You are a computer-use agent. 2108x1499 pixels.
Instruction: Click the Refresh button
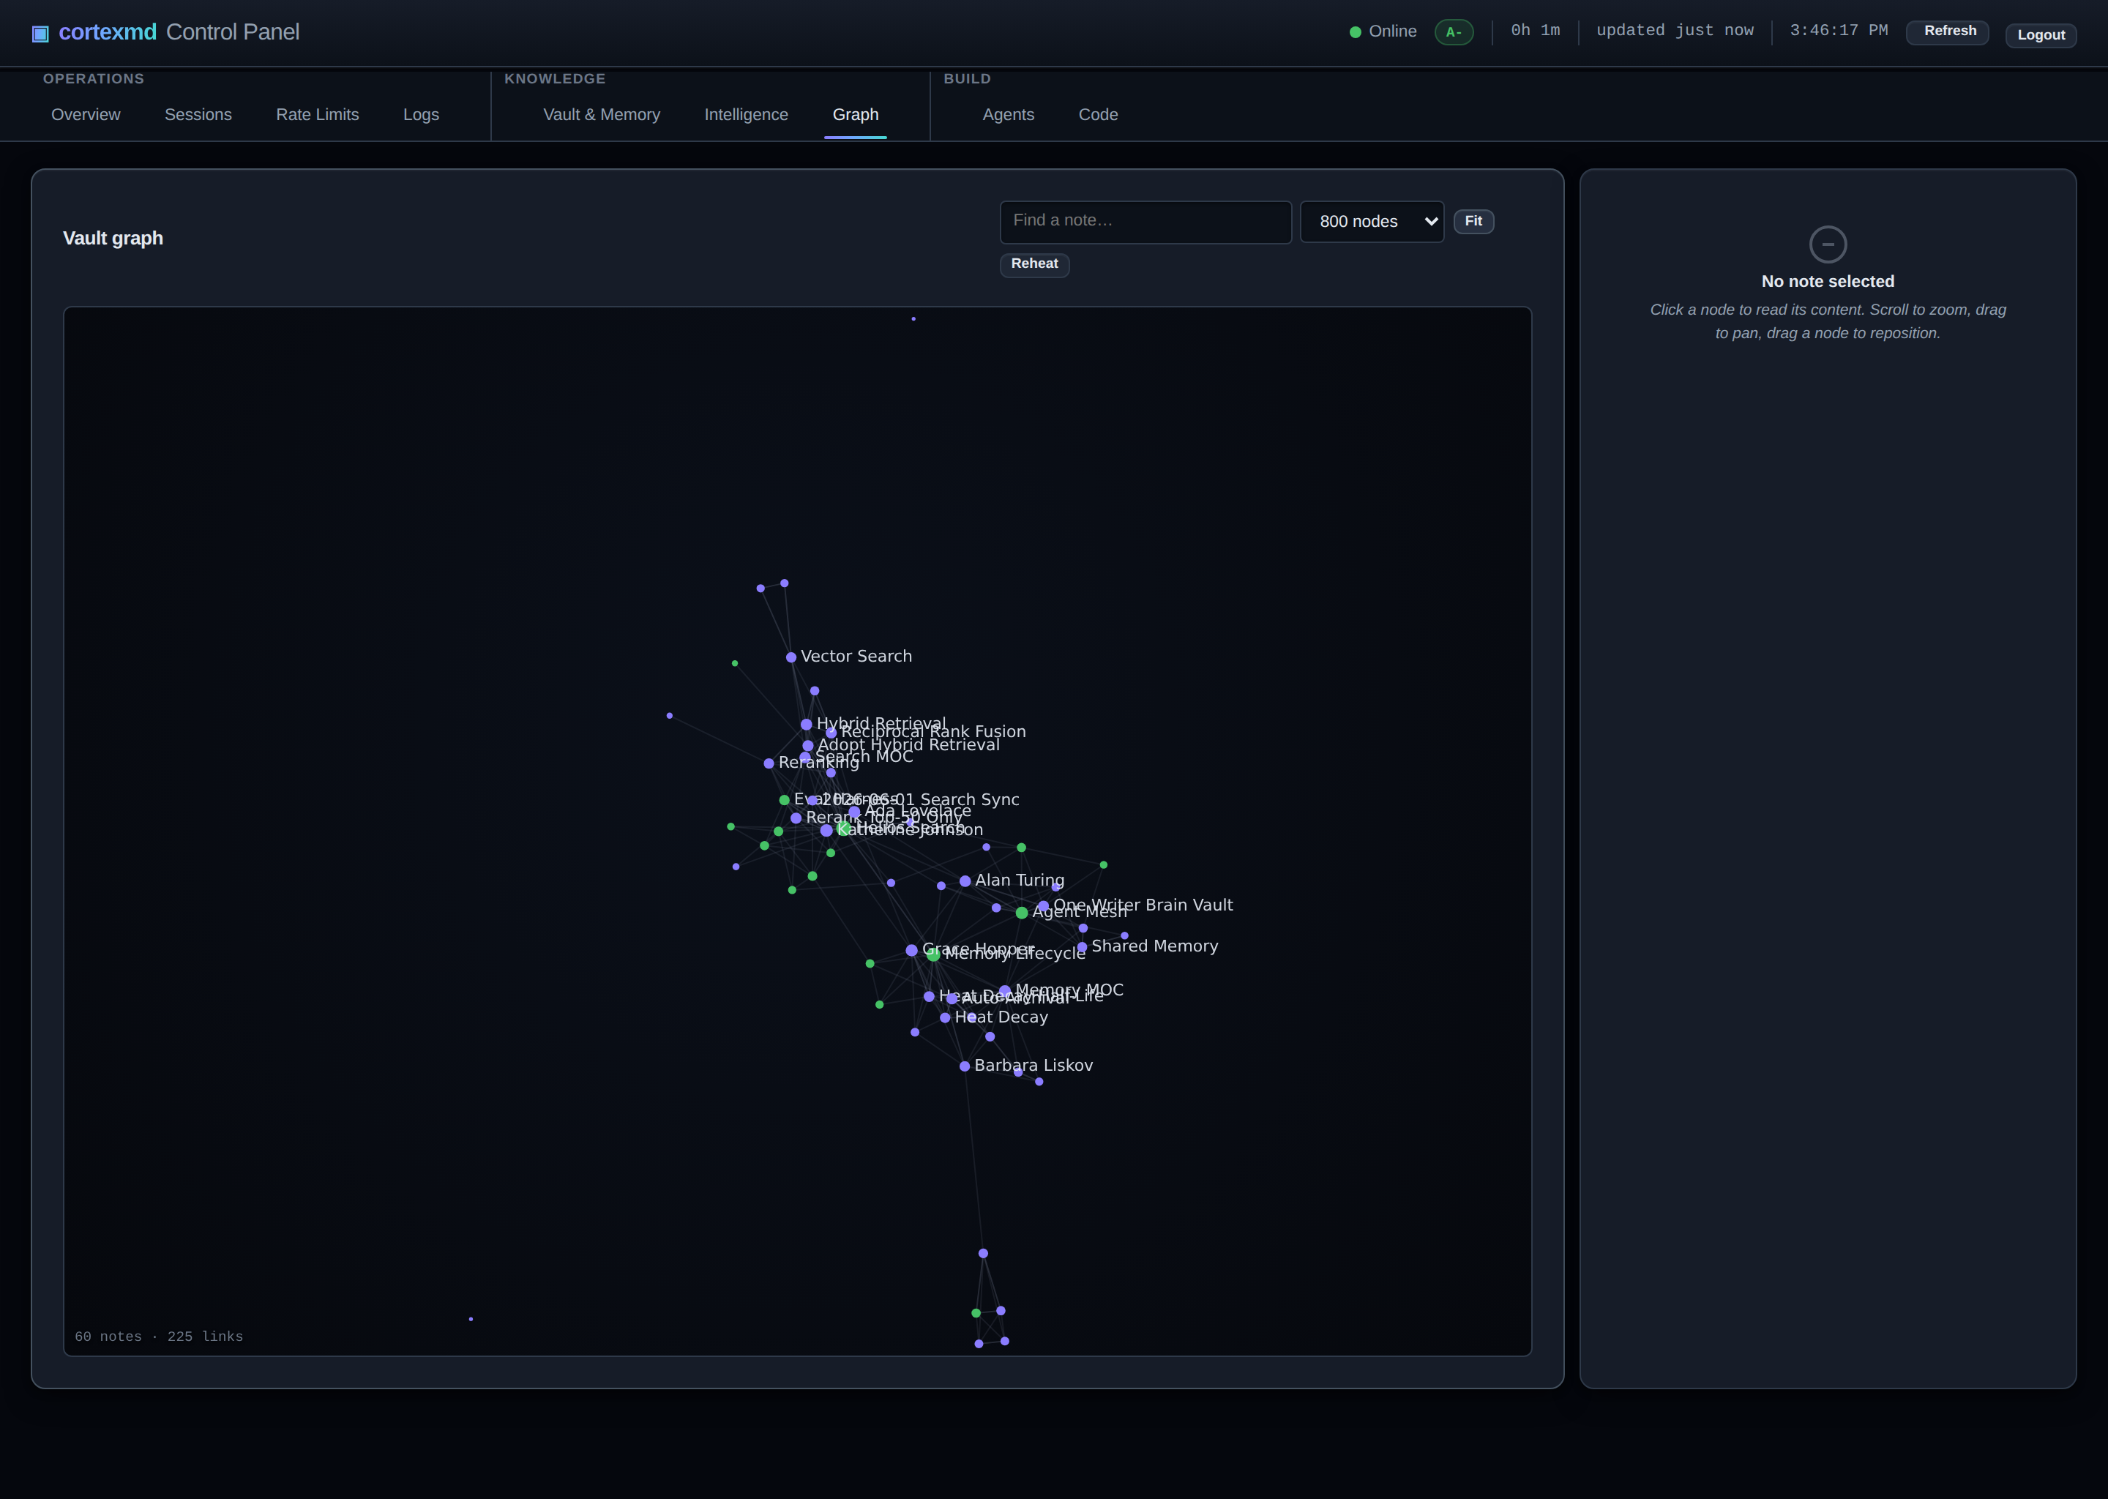[x=1948, y=32]
